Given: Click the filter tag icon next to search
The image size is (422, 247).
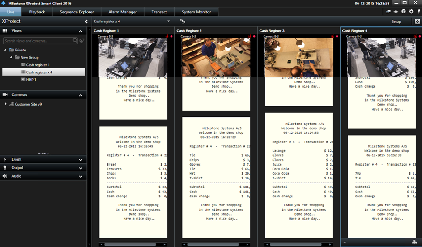Looking at the screenshot, I should tap(82, 41).
